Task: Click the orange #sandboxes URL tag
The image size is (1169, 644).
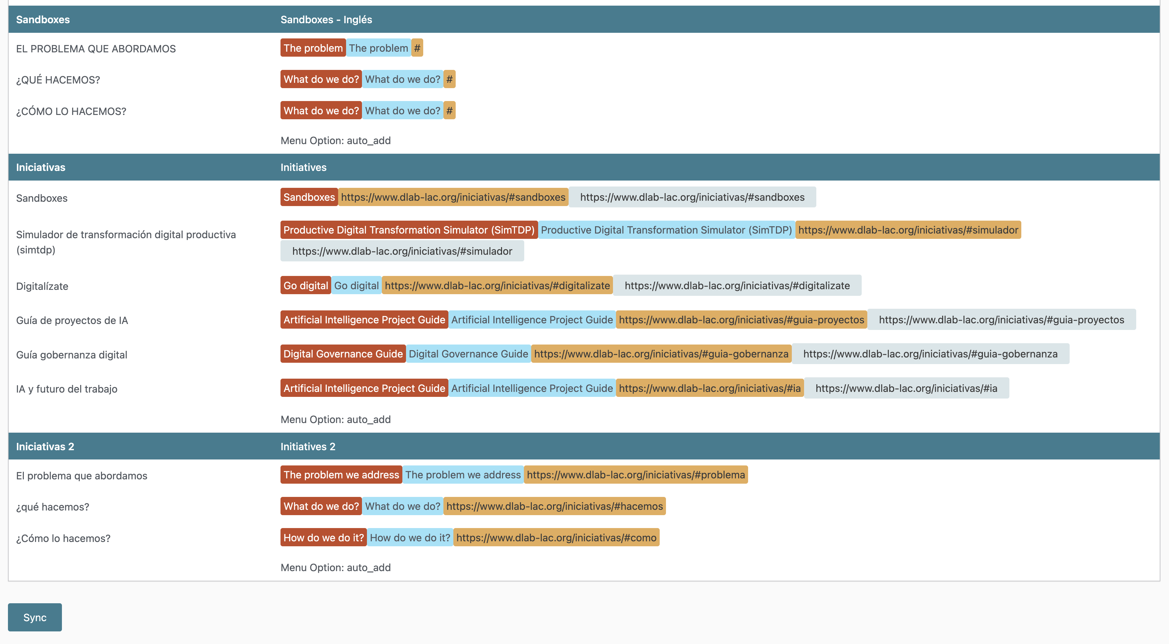Action: pos(453,197)
